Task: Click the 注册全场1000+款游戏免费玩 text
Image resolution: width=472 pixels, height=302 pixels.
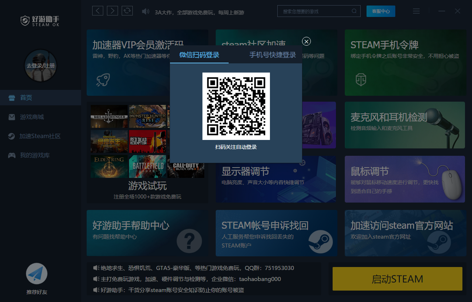Action: [x=147, y=197]
